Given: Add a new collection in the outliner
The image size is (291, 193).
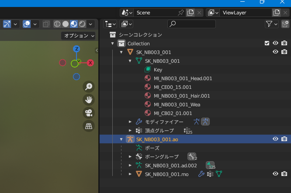Looking at the screenshot, I should click(x=285, y=24).
